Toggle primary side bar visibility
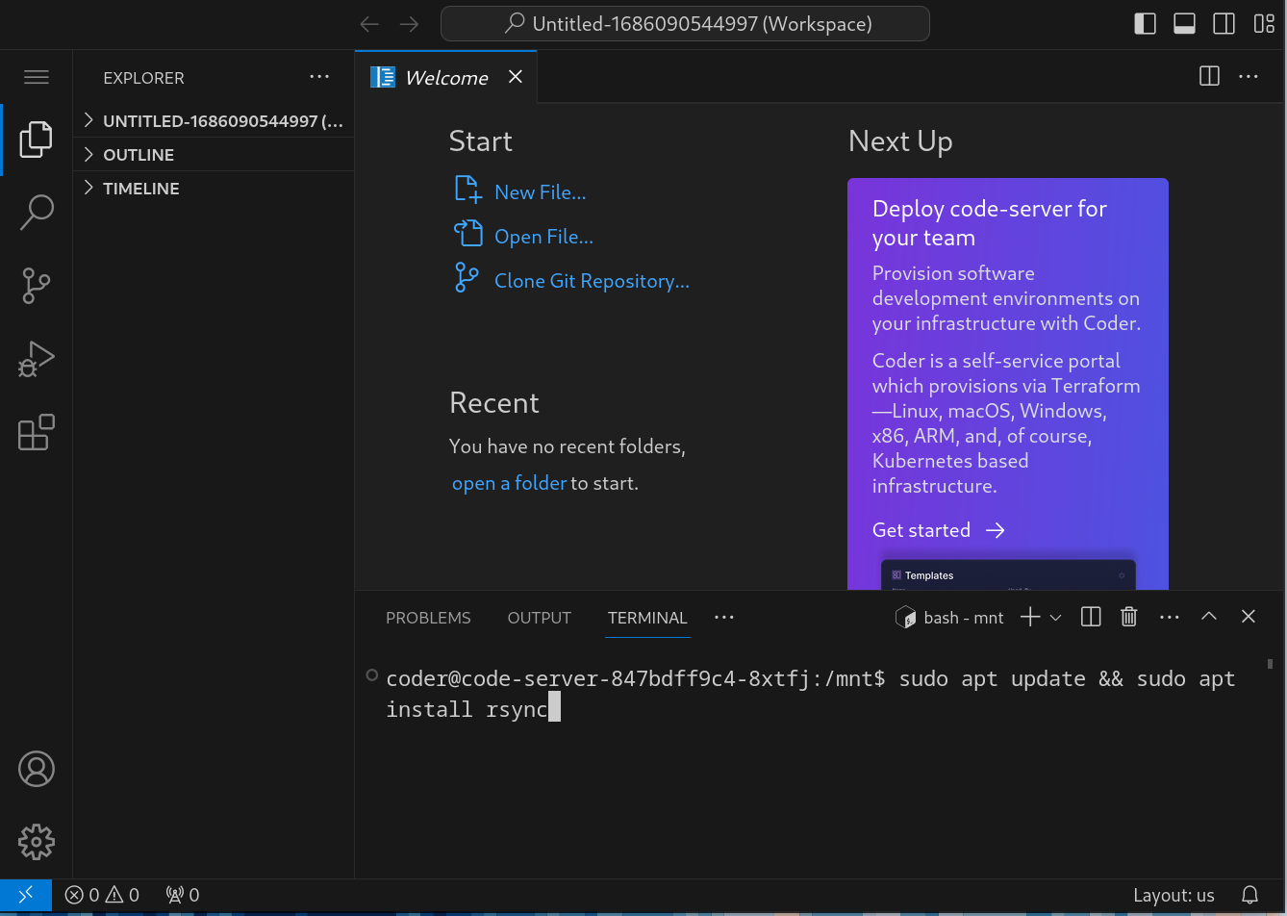1287x916 pixels. (x=1145, y=24)
